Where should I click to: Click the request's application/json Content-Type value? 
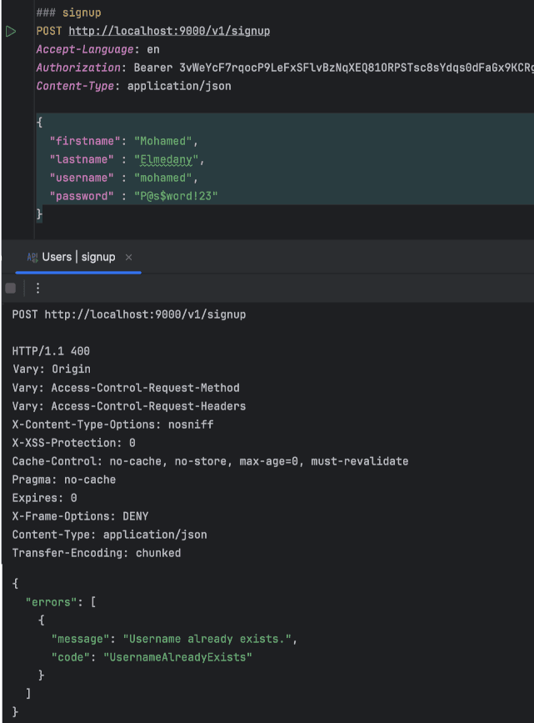(x=179, y=86)
